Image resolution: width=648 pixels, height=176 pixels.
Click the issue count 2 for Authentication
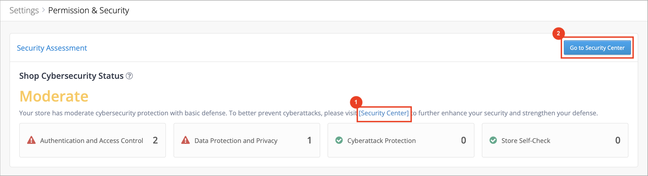point(155,140)
